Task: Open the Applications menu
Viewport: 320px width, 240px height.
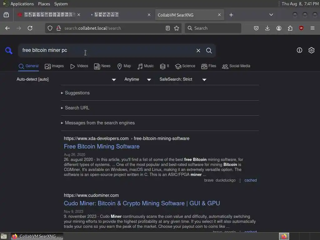Action: [x=22, y=4]
